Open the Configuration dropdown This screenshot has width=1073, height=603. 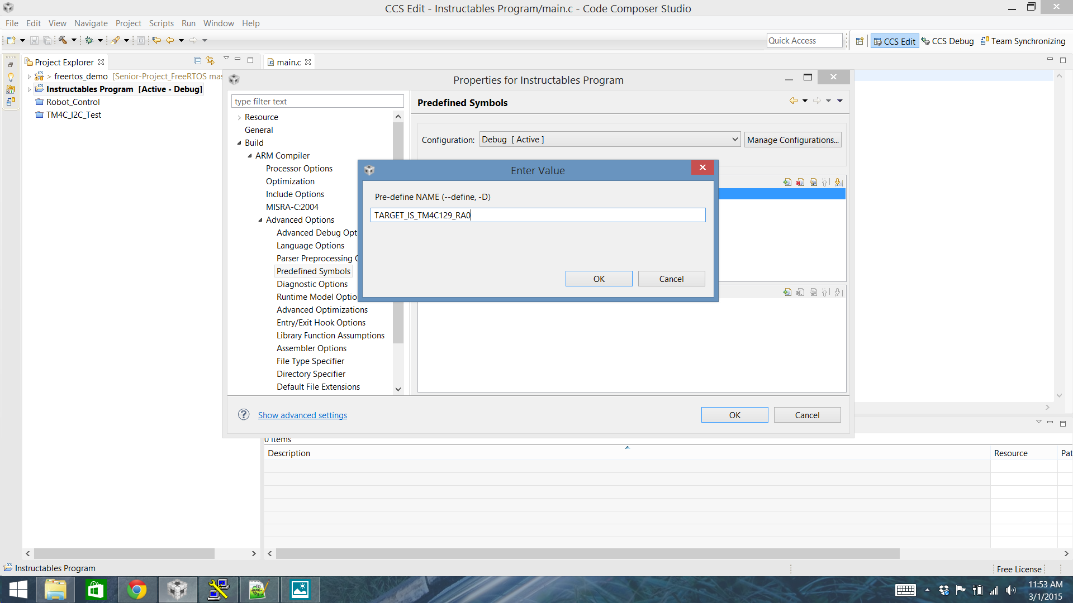tap(610, 140)
